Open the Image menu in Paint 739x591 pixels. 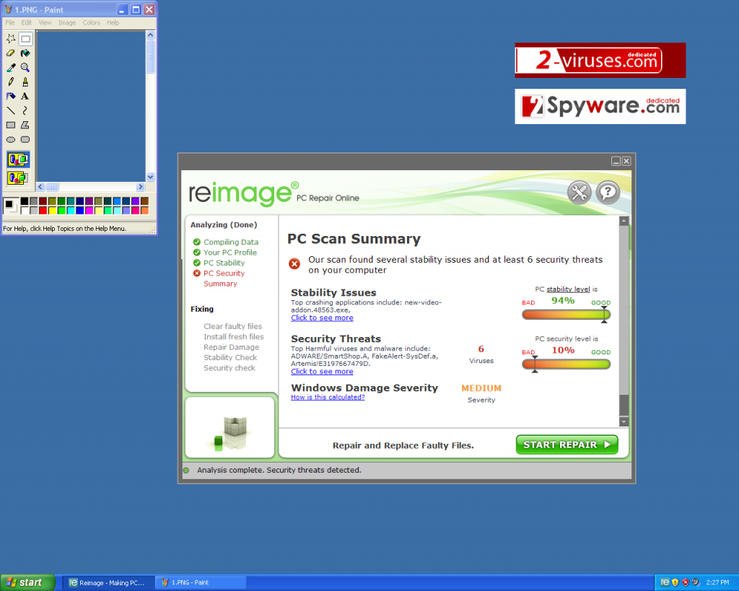67,22
